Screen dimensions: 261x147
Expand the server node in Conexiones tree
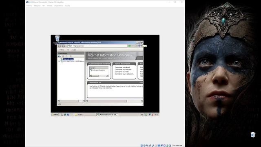(x=59, y=61)
